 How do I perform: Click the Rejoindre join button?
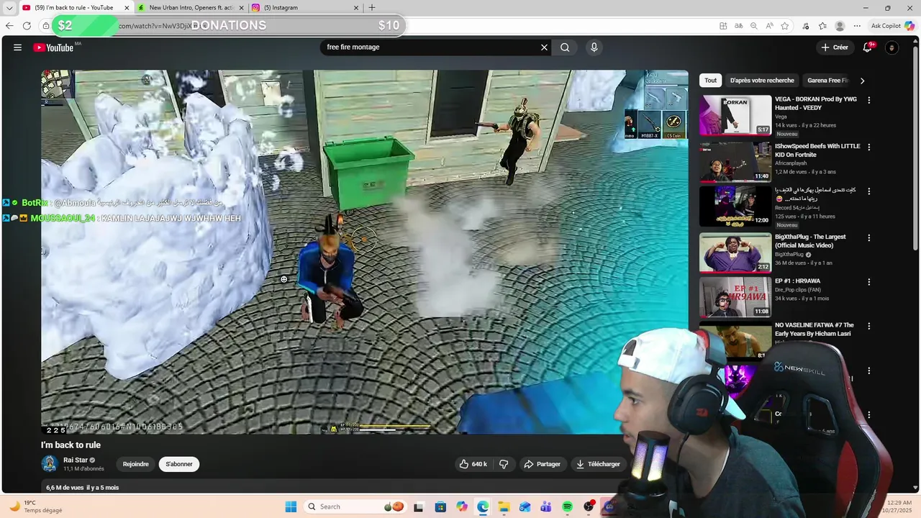click(135, 464)
